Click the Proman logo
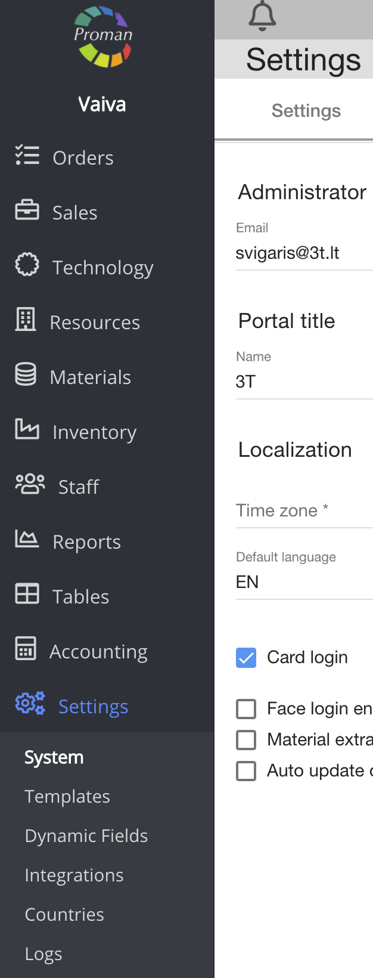Viewport: 373px width, 978px height. (102, 37)
